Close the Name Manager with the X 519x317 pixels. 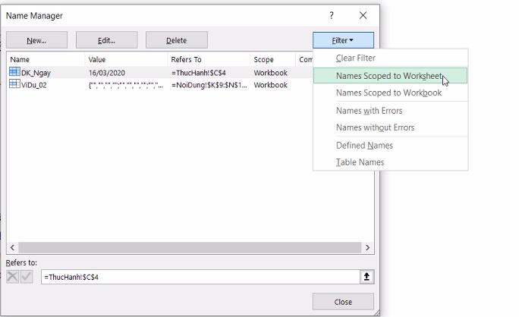[363, 16]
